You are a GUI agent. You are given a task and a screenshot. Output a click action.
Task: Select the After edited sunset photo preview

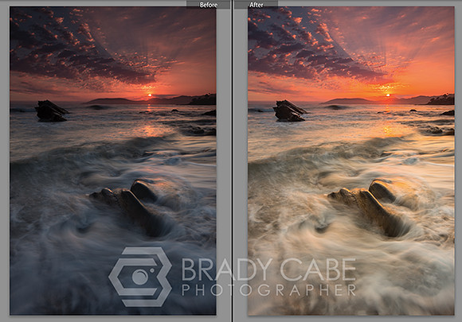click(x=351, y=161)
